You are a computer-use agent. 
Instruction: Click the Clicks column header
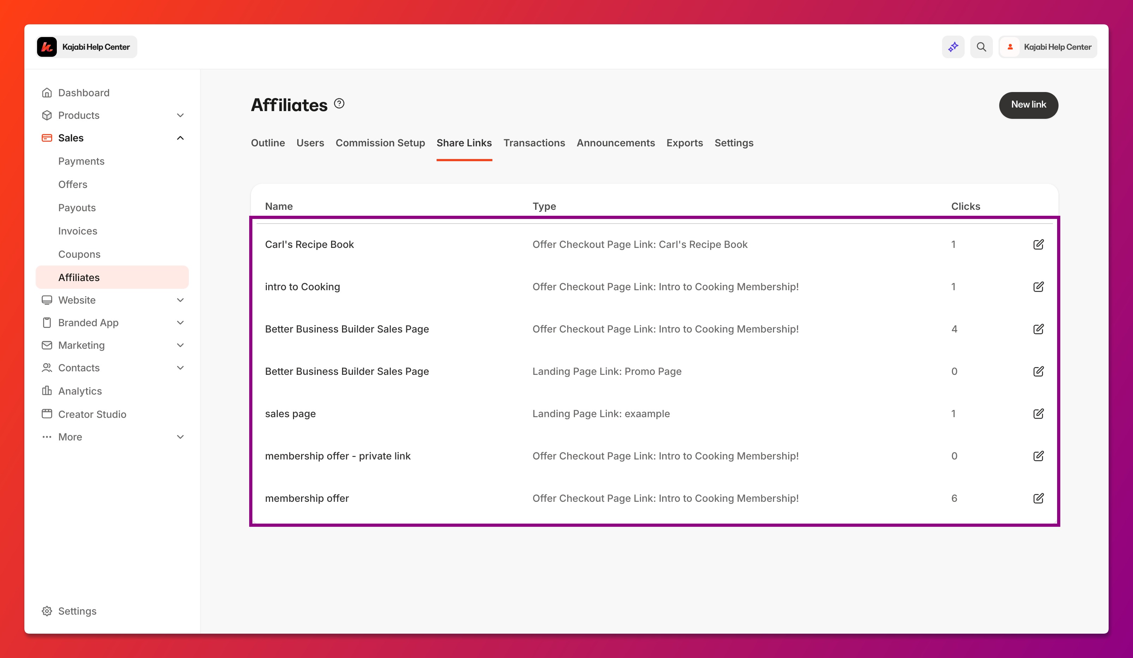click(965, 206)
